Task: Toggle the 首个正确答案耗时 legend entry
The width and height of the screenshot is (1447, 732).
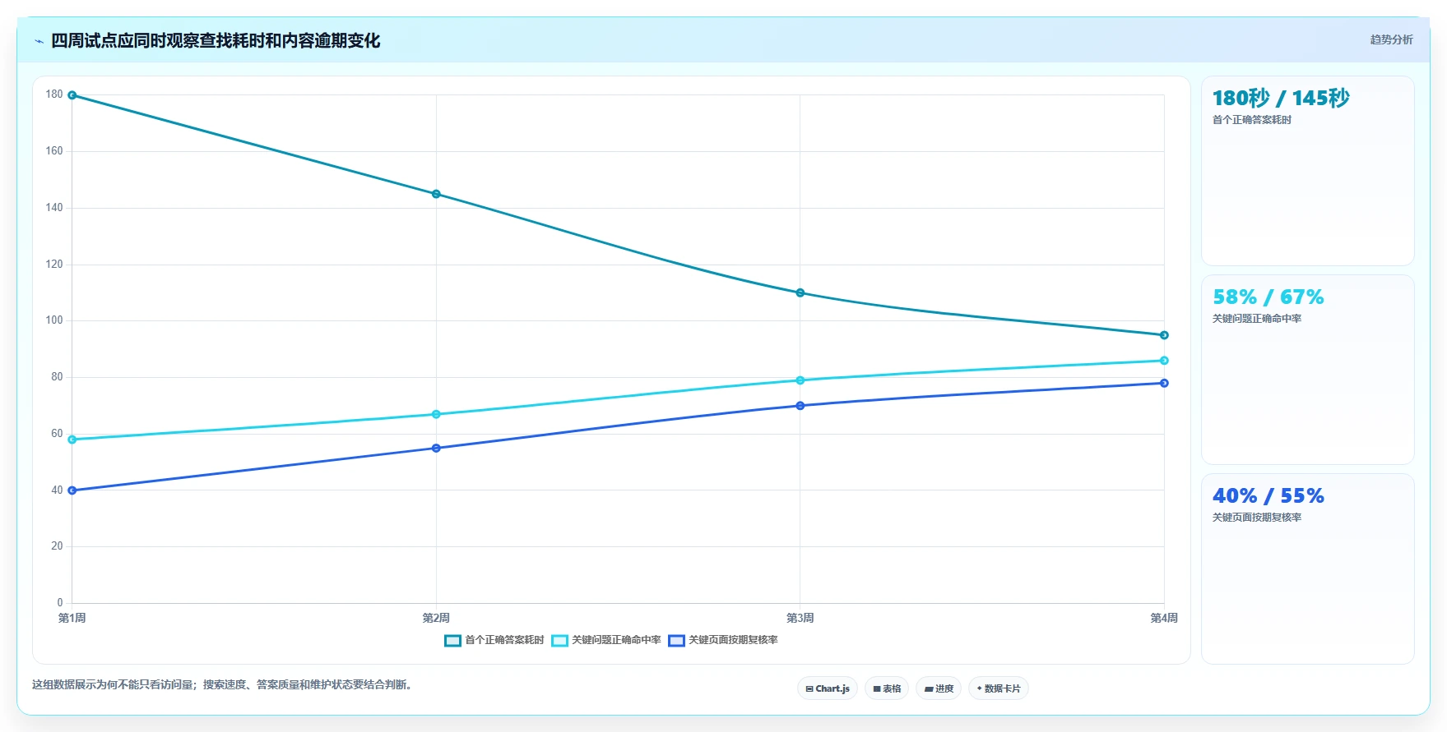Action: [494, 640]
